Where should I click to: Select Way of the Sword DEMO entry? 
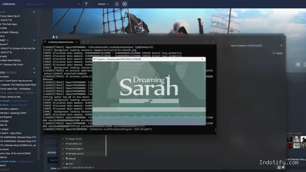coord(16,153)
